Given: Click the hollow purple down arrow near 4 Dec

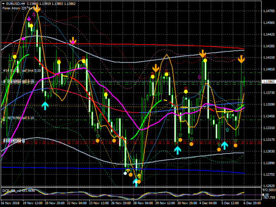Looking at the screenshot, I should [x=199, y=77].
